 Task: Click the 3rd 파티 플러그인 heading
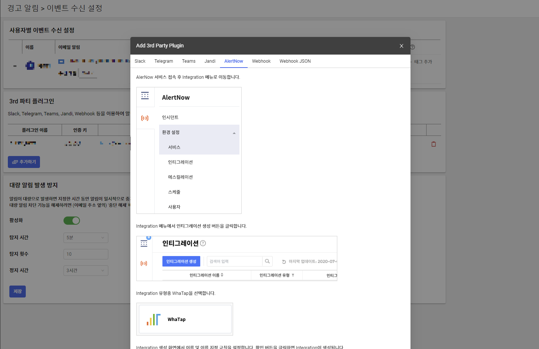(32, 101)
